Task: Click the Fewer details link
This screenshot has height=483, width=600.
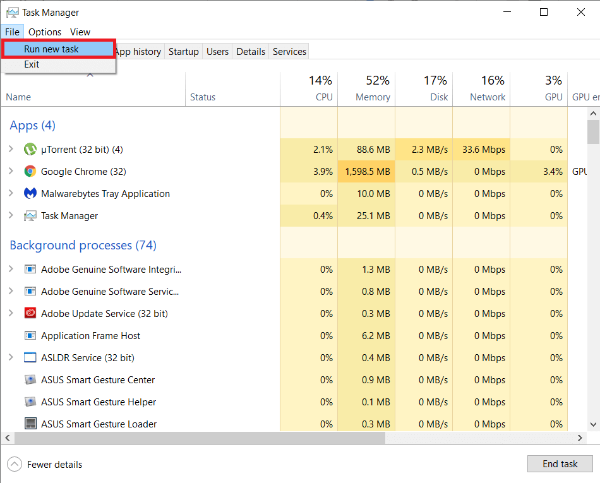Action: click(55, 464)
